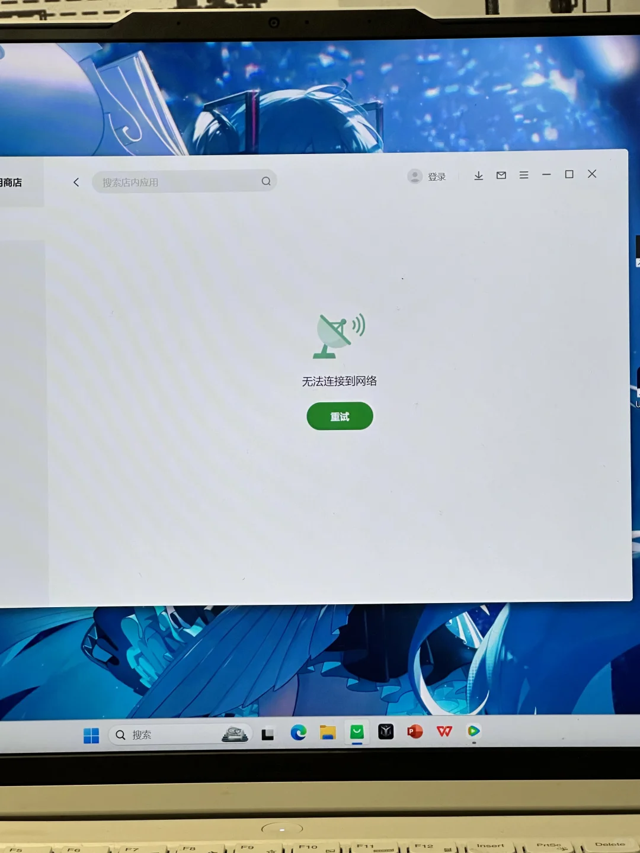Open the Windows Start menu
The height and width of the screenshot is (853, 640).
tap(91, 736)
